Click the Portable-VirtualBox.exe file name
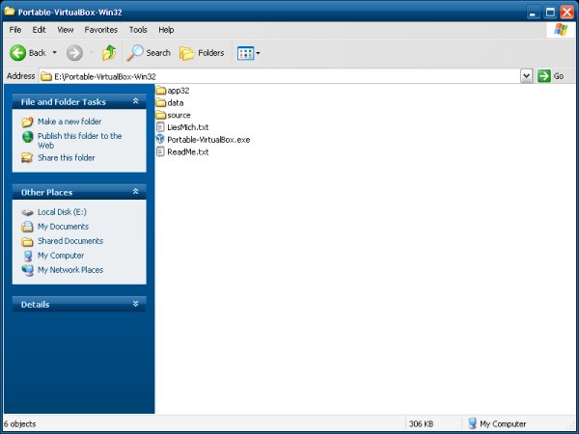This screenshot has height=434, width=579. (208, 140)
